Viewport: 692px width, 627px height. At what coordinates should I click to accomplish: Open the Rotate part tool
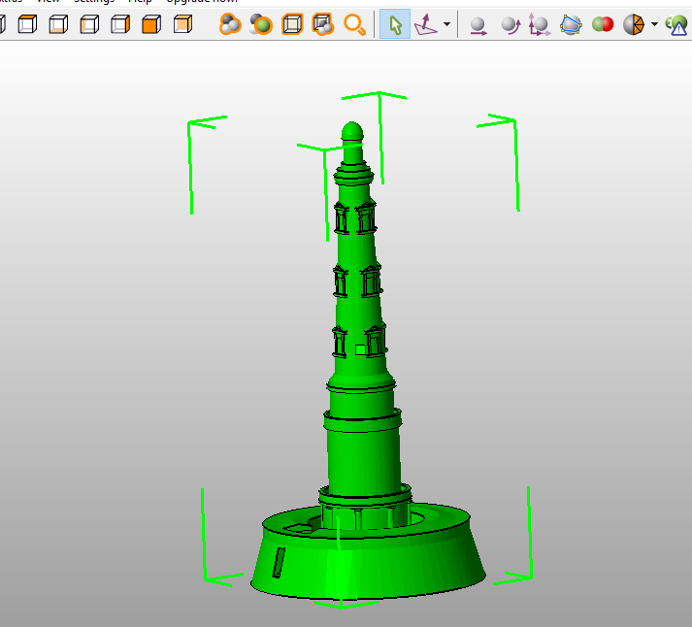(x=511, y=25)
